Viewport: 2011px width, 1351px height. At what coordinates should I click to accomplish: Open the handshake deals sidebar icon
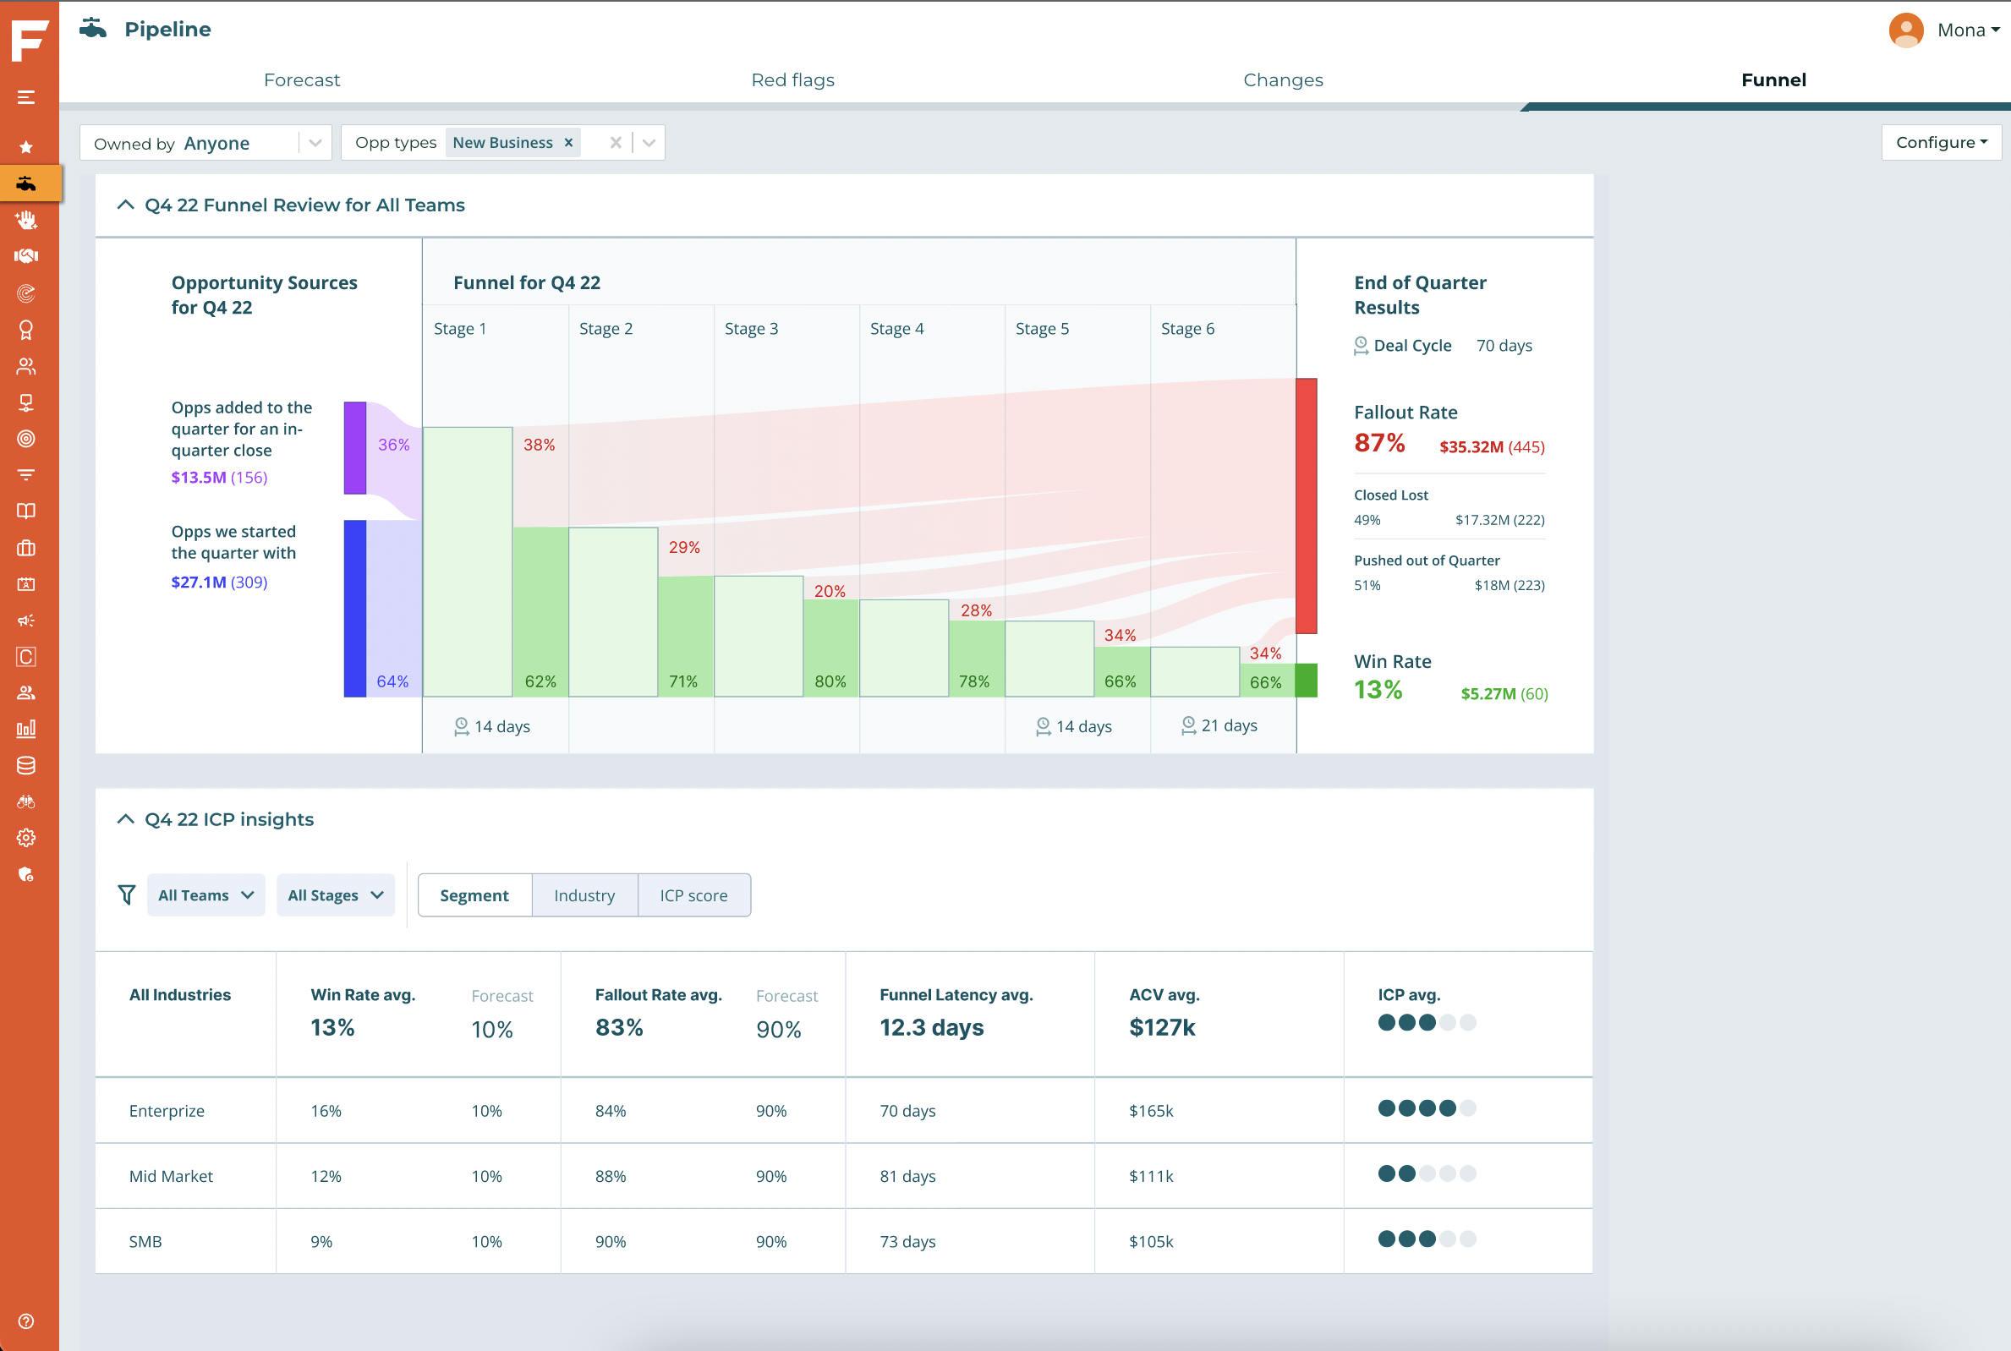tap(26, 256)
